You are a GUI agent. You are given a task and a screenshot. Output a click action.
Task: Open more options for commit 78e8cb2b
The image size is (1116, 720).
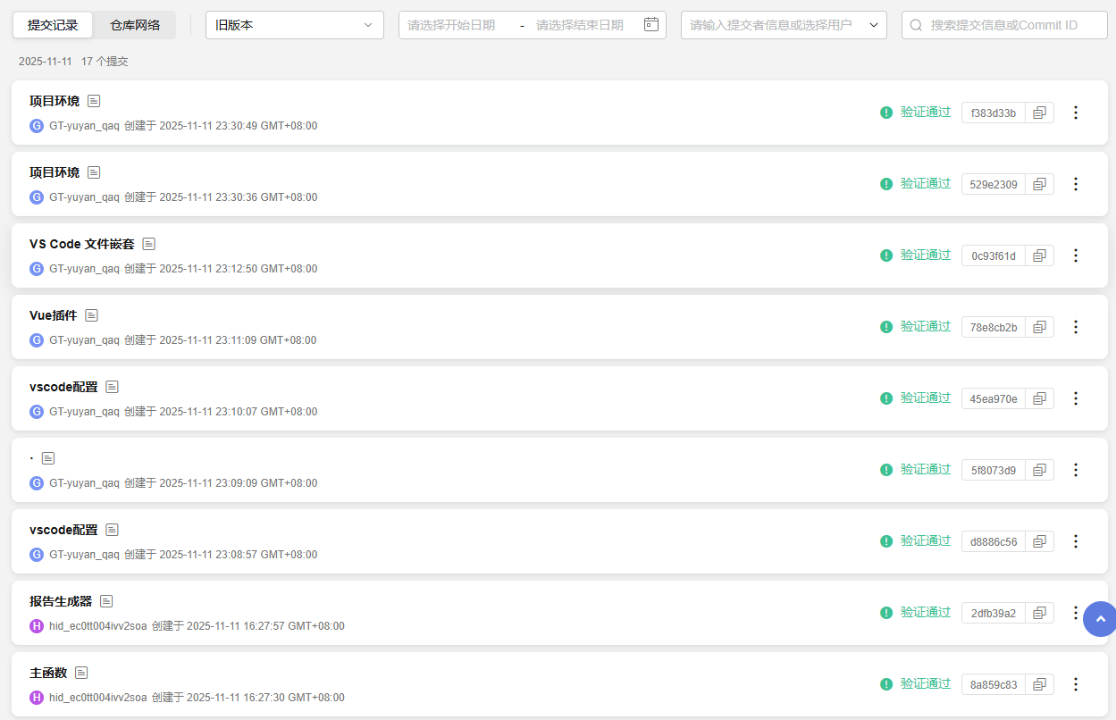(x=1076, y=327)
